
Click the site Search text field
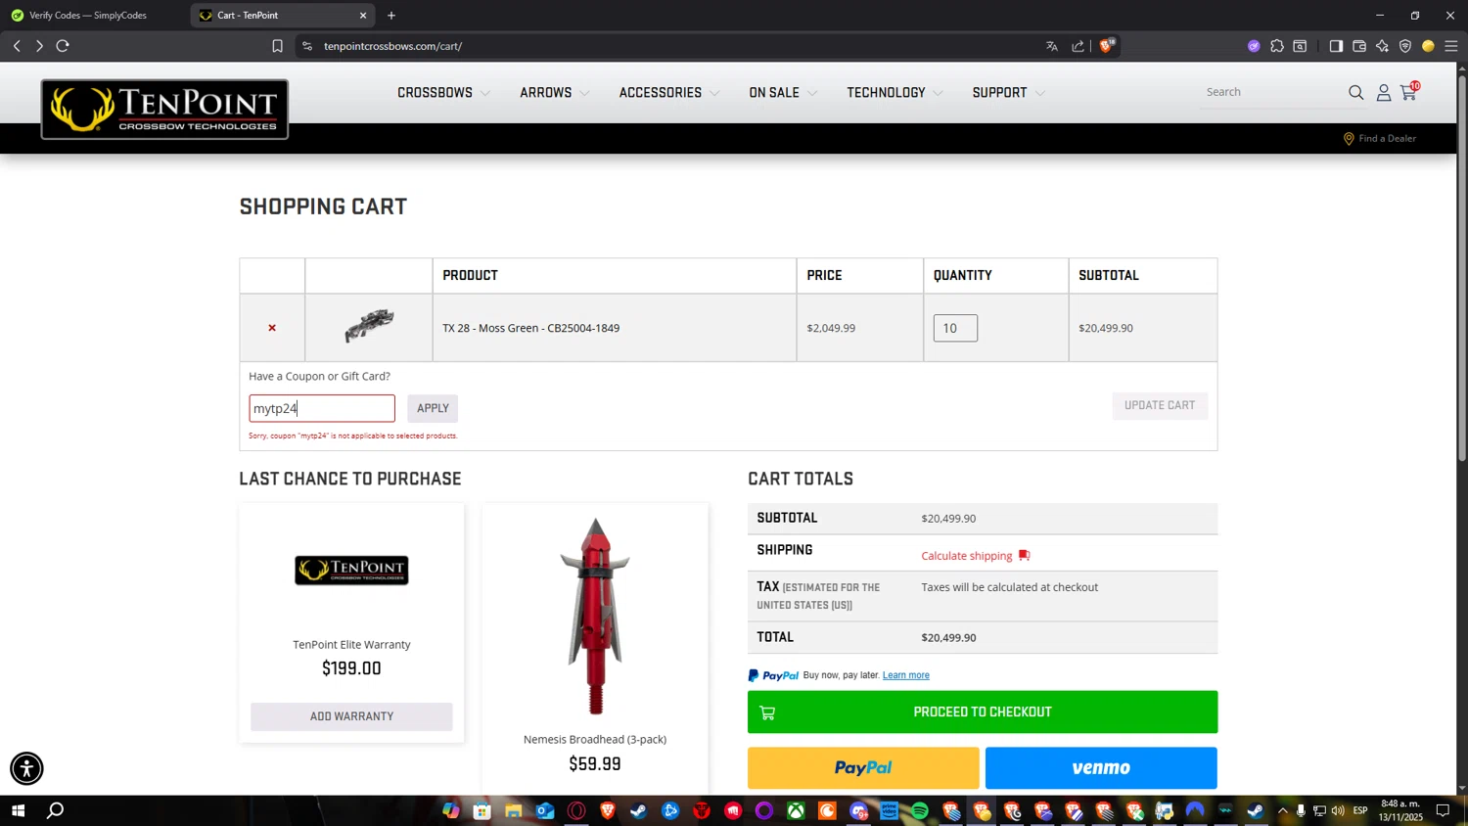1272,92
